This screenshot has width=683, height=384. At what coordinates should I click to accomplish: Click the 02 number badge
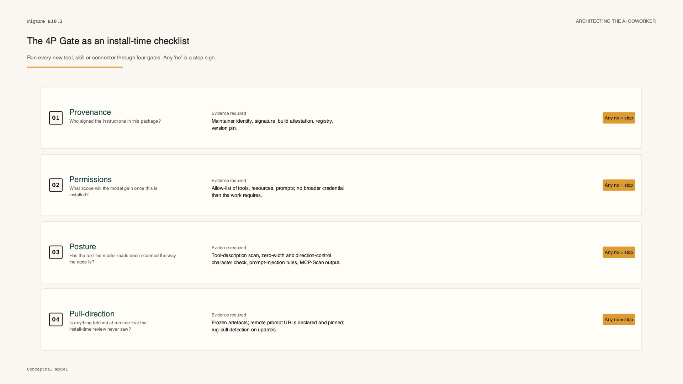[x=56, y=185]
